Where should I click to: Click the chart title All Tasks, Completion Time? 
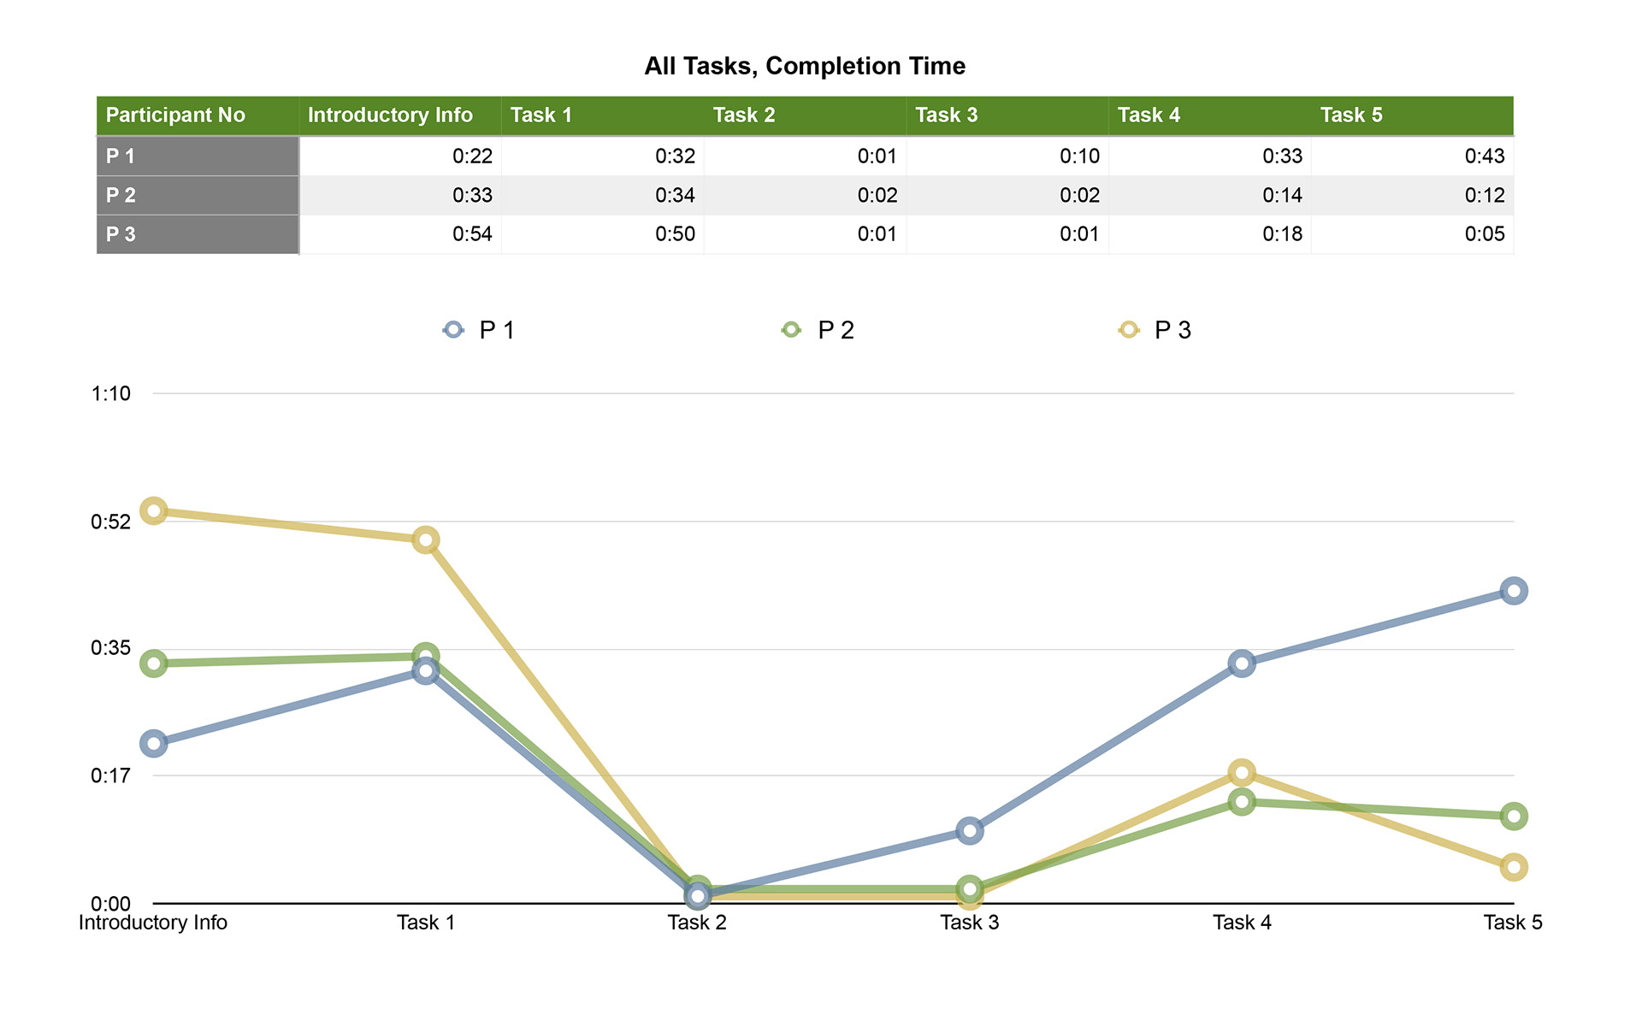(805, 66)
